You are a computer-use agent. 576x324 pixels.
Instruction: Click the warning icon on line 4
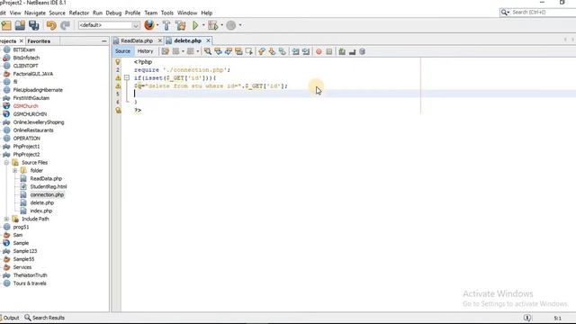118,86
